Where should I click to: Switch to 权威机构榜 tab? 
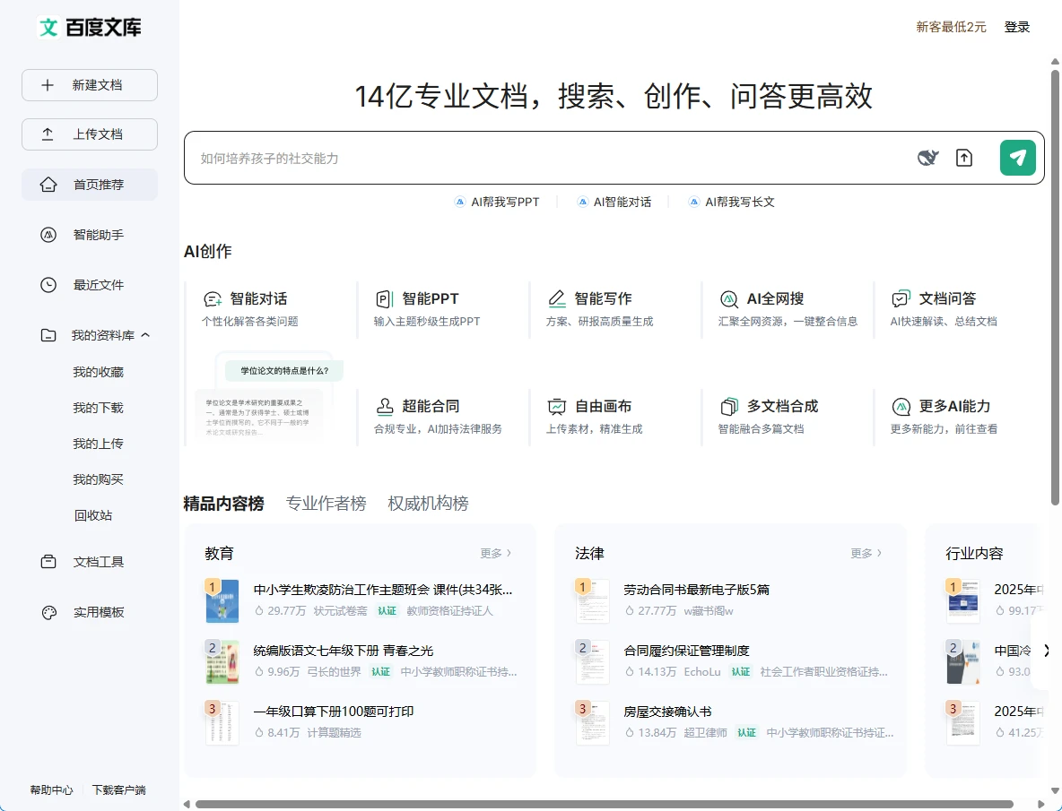pos(428,504)
